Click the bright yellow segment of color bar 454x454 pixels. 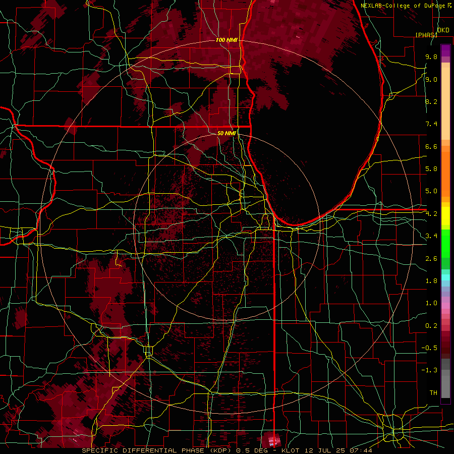tap(445, 216)
